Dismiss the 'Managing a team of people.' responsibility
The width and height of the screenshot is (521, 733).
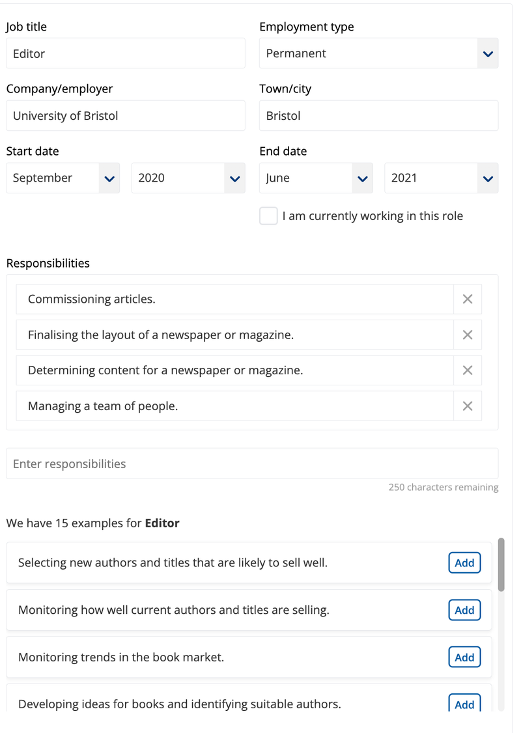tap(467, 406)
